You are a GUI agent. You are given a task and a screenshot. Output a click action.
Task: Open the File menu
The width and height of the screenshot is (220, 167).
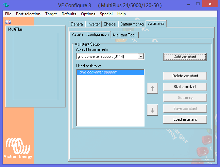(8, 14)
